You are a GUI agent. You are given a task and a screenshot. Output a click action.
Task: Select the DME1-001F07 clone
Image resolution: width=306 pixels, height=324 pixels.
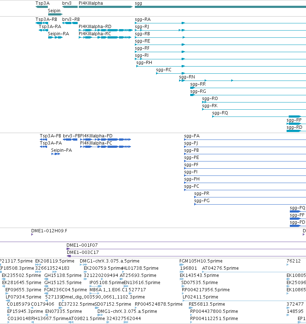click(186, 249)
